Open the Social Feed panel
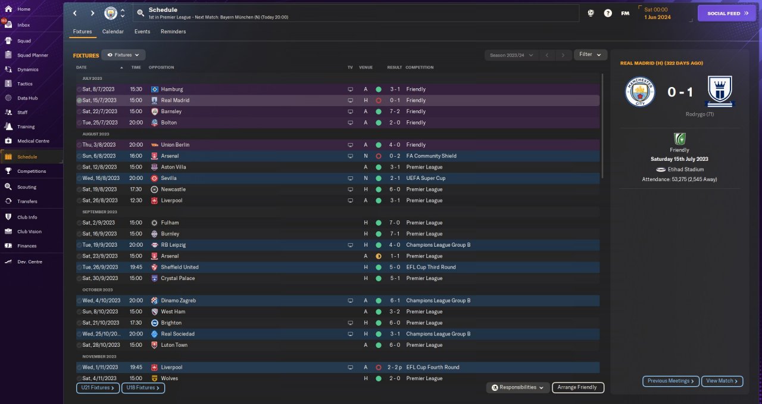 [727, 13]
